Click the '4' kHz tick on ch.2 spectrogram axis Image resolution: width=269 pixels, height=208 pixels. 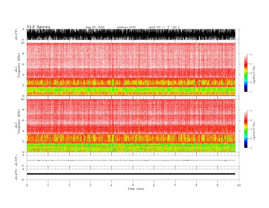[x=23, y=131]
